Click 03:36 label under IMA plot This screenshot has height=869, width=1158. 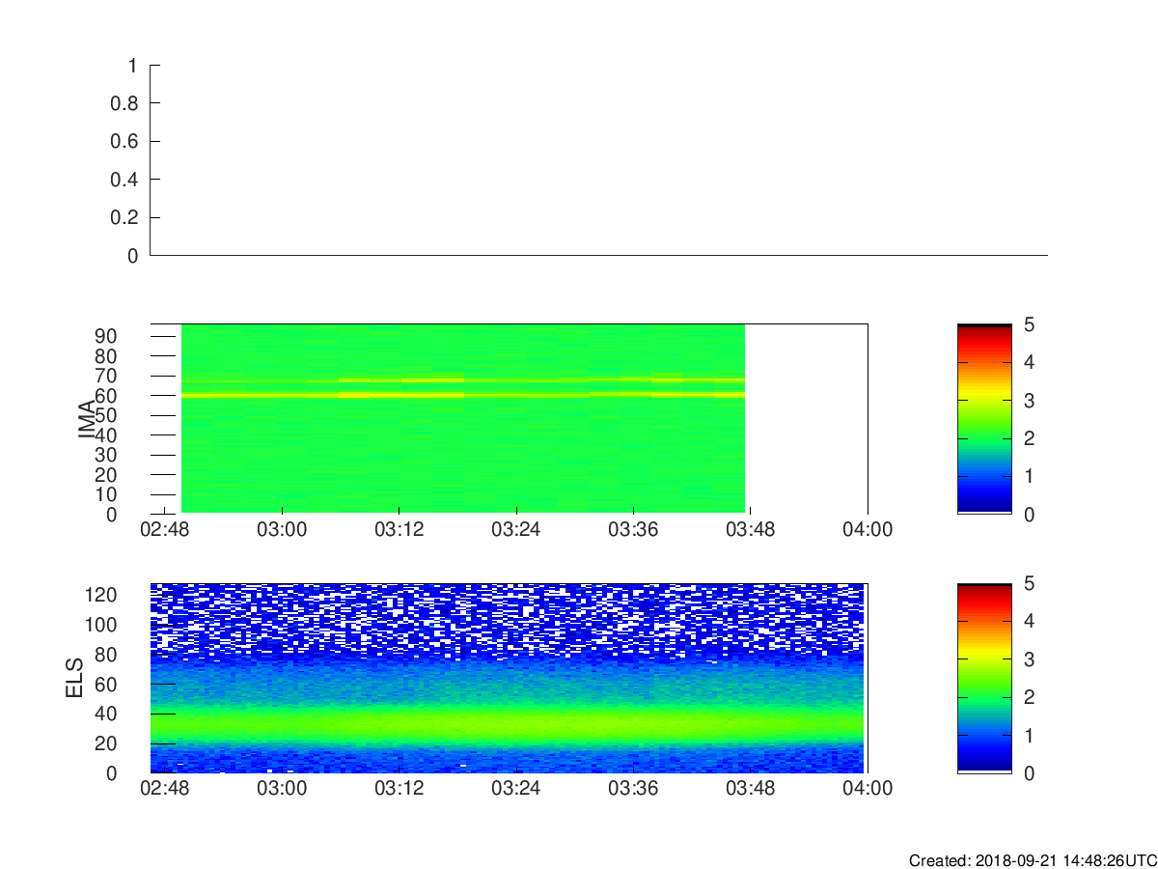(633, 529)
